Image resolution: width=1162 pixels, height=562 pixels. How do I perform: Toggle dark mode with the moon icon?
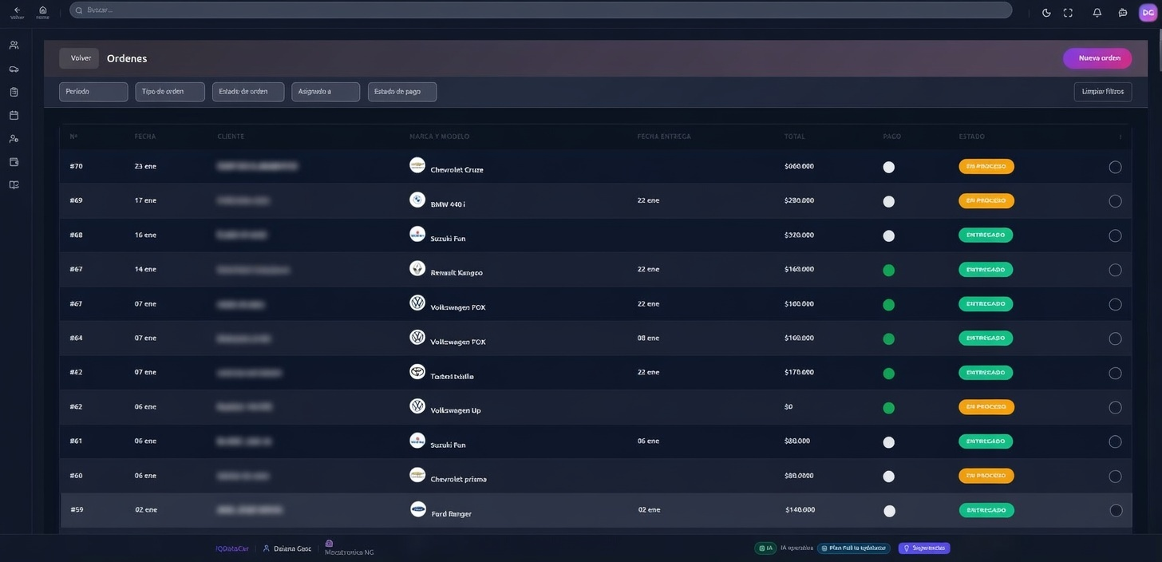pyautogui.click(x=1046, y=13)
